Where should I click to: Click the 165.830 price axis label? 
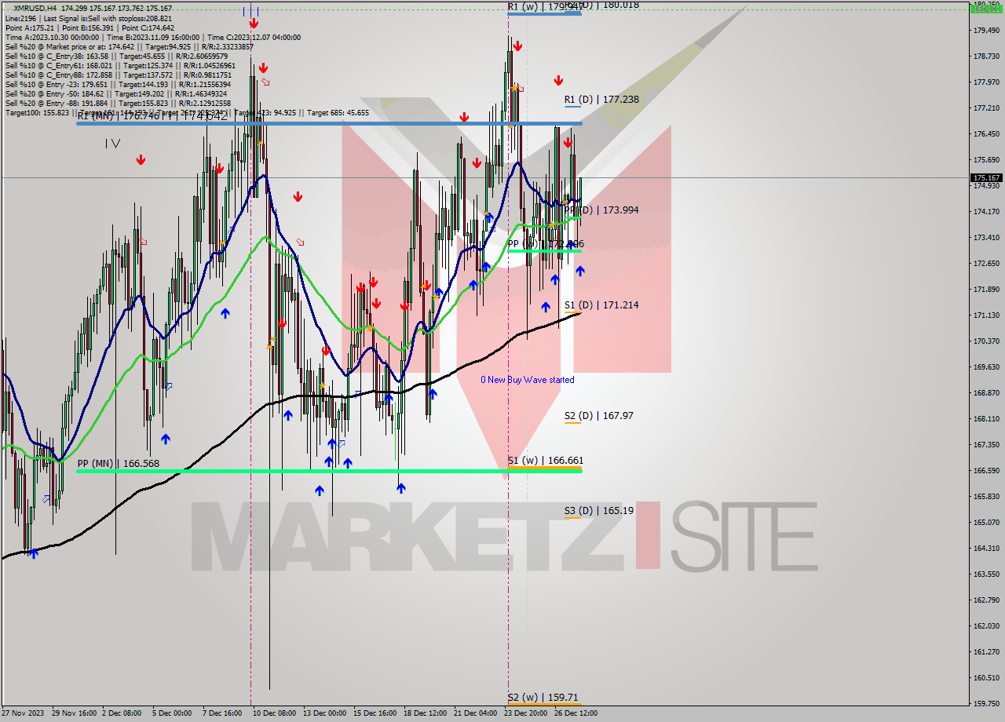pyautogui.click(x=986, y=496)
